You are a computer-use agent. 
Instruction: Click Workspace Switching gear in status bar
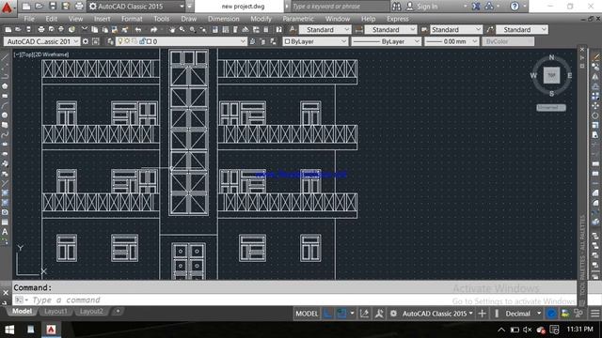(x=393, y=314)
